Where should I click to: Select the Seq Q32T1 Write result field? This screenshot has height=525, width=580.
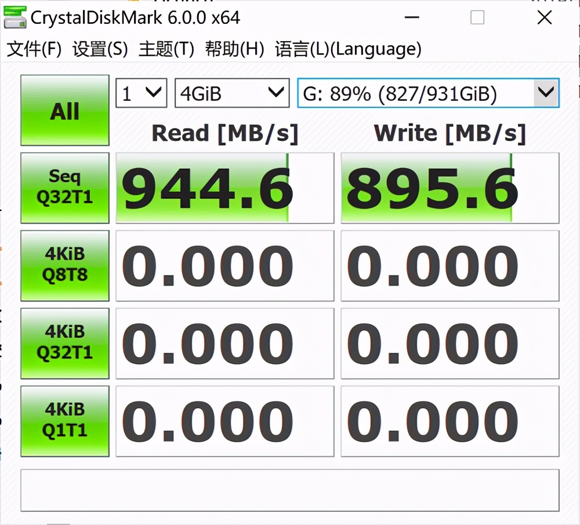pyautogui.click(x=451, y=188)
